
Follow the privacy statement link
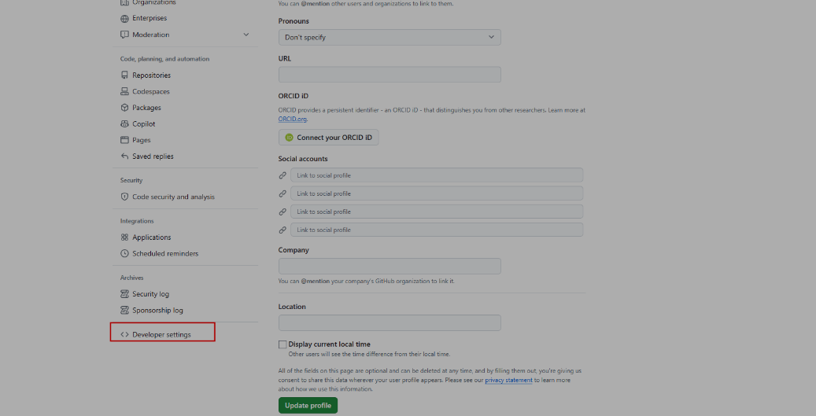[x=508, y=380]
